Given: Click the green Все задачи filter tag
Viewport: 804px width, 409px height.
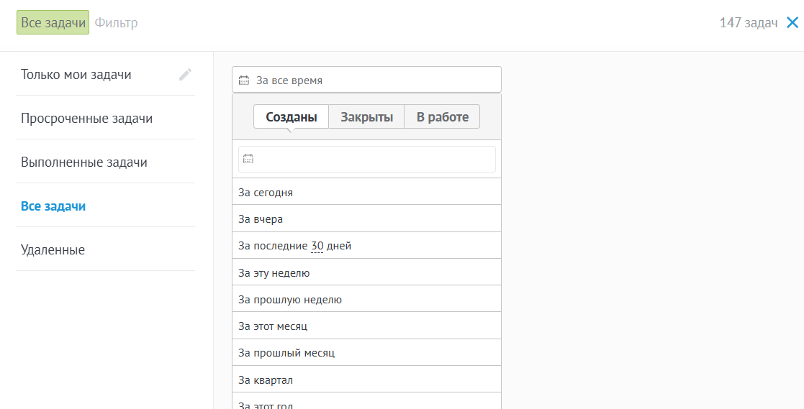Looking at the screenshot, I should pyautogui.click(x=53, y=23).
